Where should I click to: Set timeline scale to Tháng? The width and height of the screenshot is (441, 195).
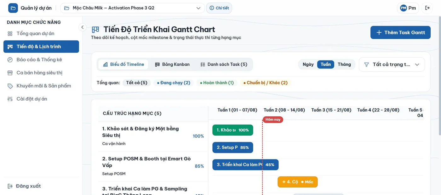344,64
